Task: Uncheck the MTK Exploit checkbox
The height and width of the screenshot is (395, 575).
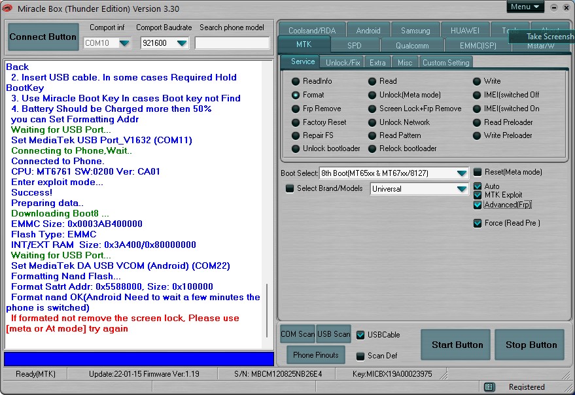Action: (x=478, y=195)
